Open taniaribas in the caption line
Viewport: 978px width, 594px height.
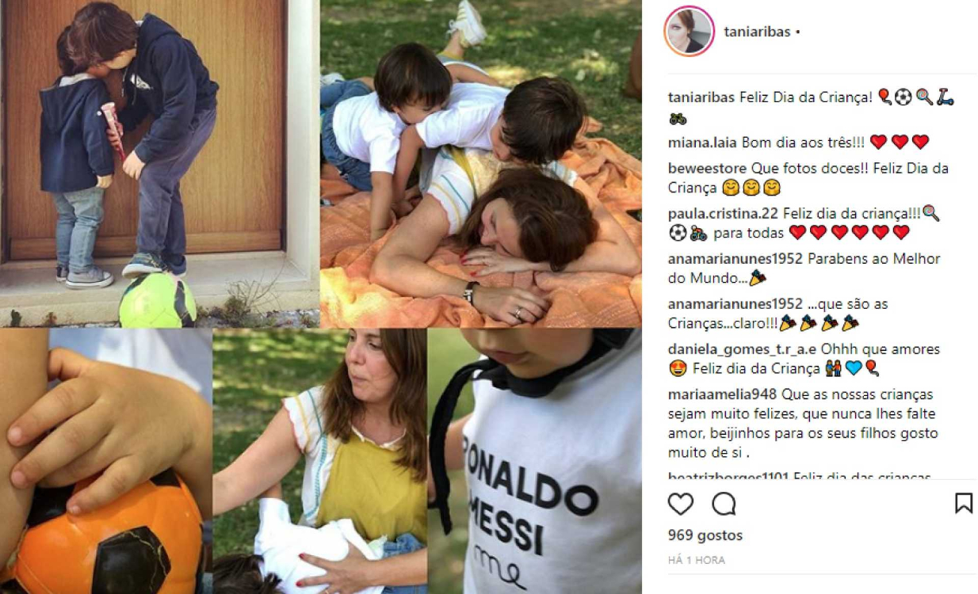(x=702, y=97)
